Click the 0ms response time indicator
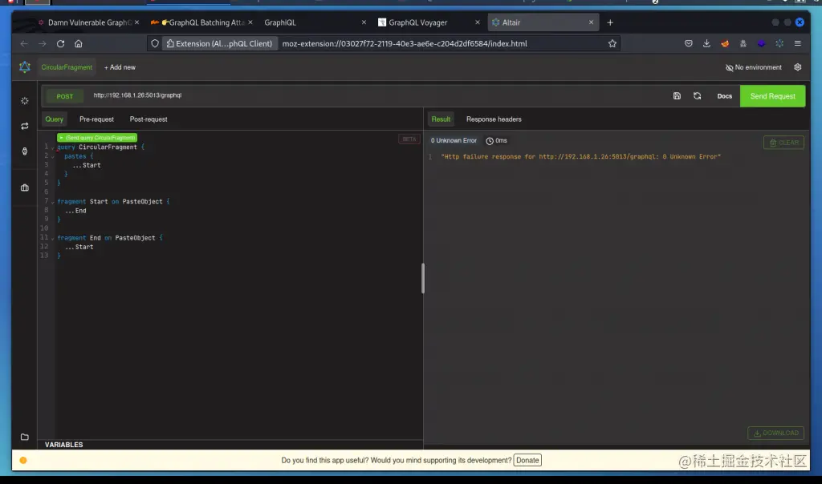 coord(496,141)
